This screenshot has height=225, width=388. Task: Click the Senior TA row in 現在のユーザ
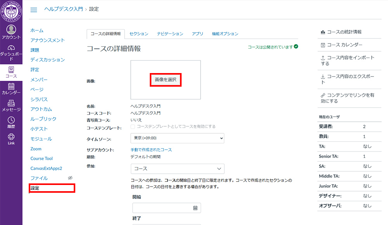pyautogui.click(x=350, y=156)
